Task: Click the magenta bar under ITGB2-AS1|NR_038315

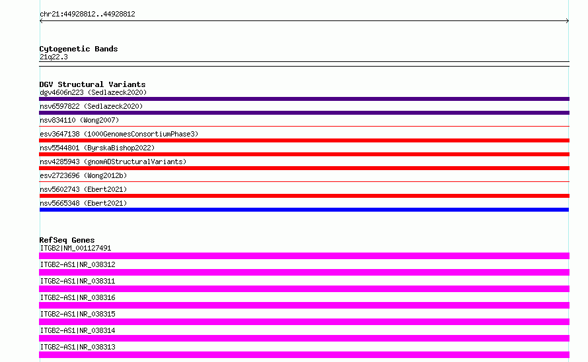Action: (304, 322)
